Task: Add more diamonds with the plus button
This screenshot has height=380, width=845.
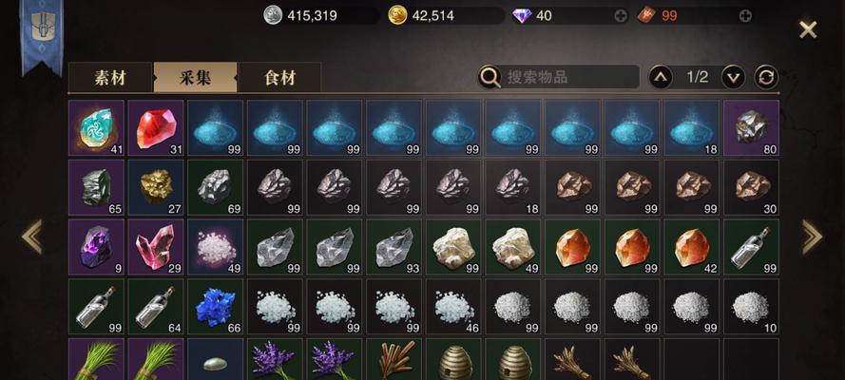Action: click(621, 16)
